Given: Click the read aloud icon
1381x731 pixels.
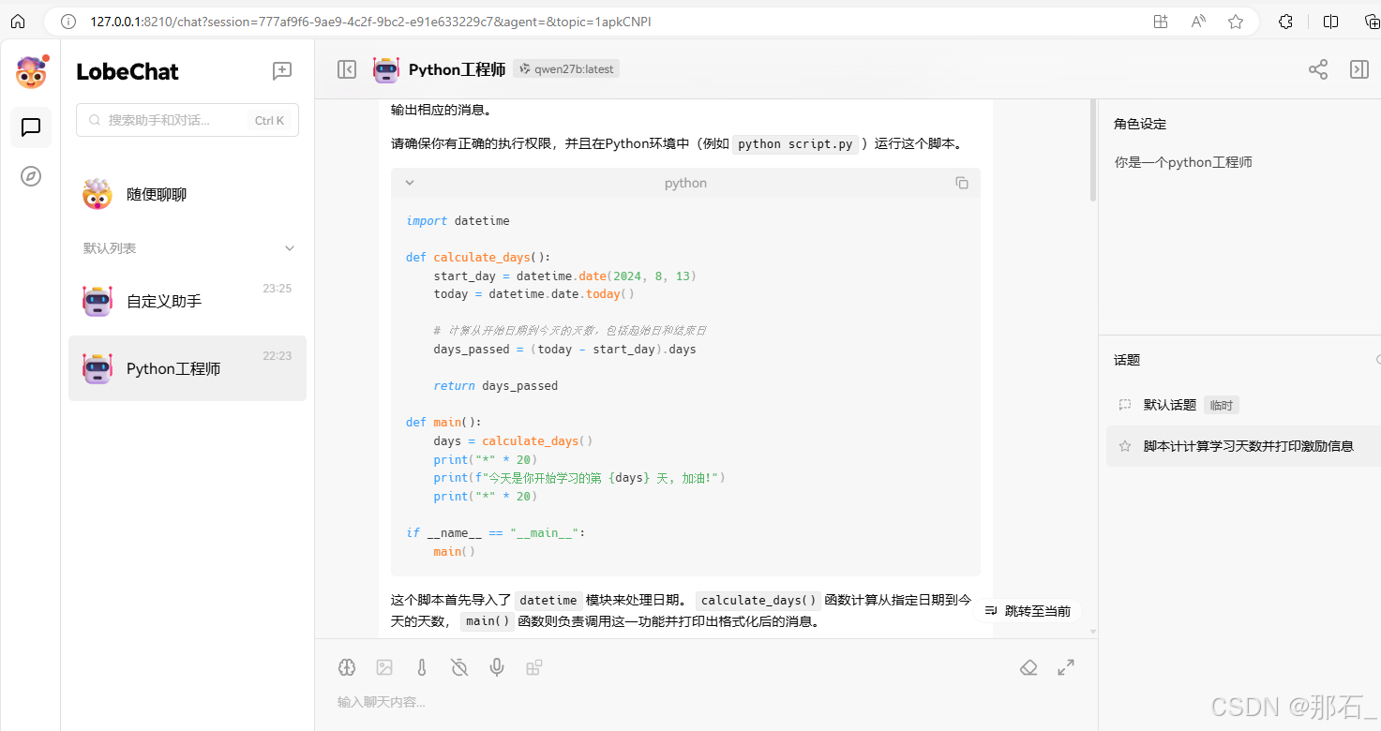Looking at the screenshot, I should tap(1198, 22).
